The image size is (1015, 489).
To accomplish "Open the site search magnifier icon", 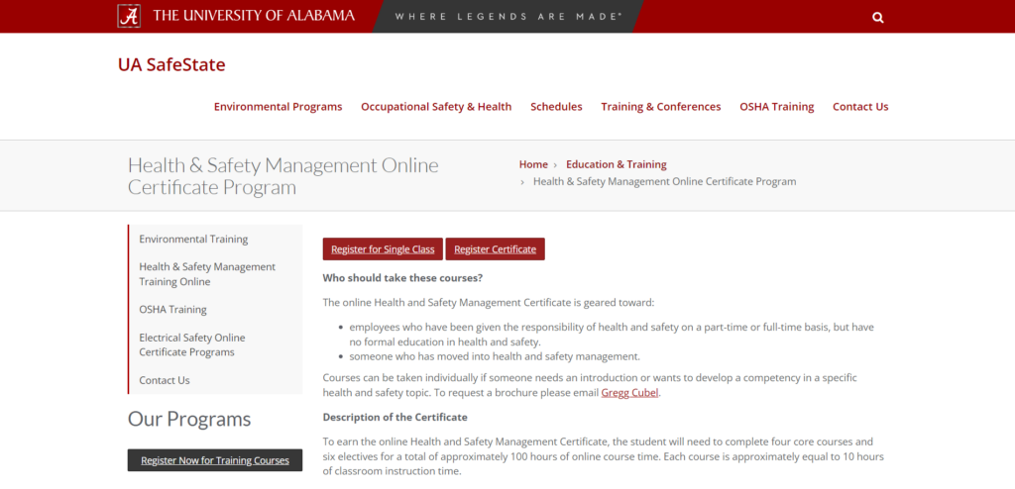I will pyautogui.click(x=878, y=18).
